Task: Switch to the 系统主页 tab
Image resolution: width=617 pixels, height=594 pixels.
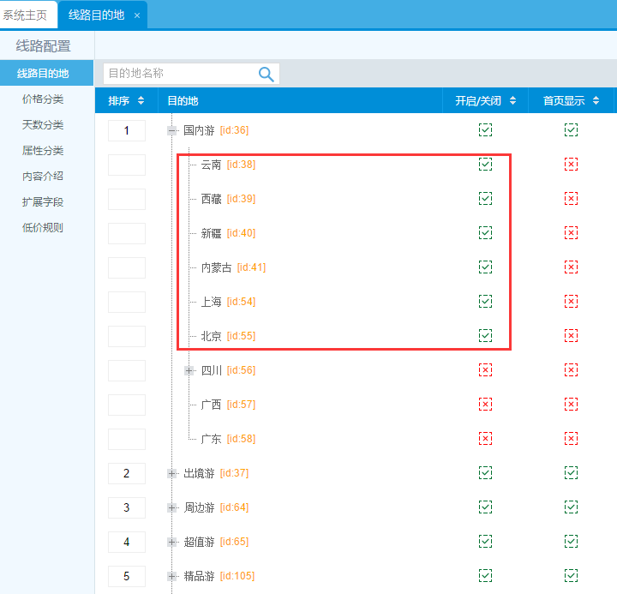Action: pos(26,15)
